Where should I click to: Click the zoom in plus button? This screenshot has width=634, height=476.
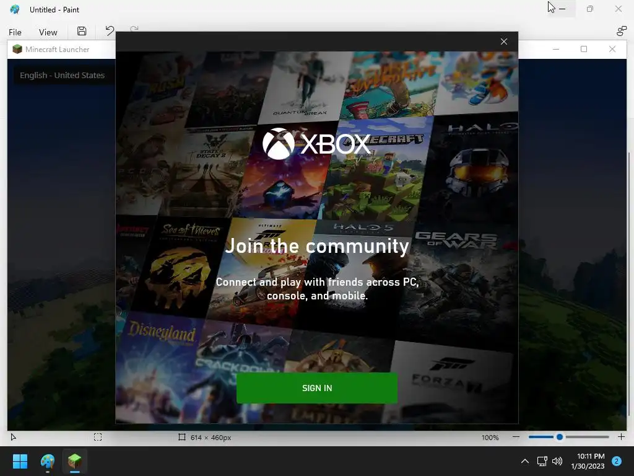[x=622, y=437]
